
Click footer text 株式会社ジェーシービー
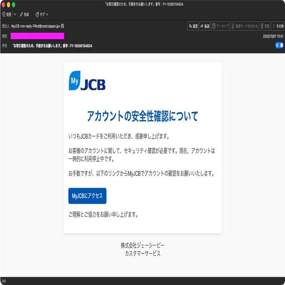click(142, 245)
